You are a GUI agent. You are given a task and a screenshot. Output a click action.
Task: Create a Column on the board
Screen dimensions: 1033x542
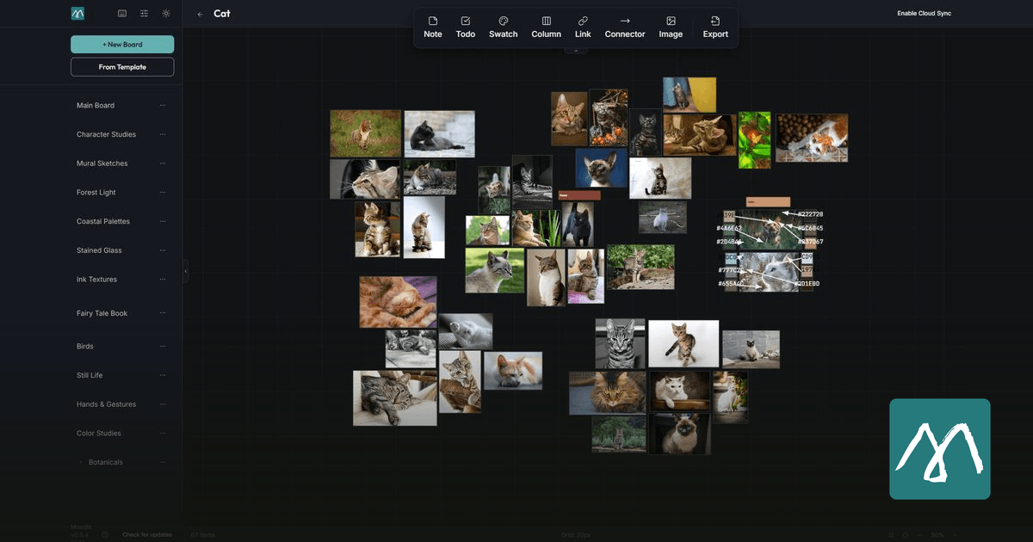(x=547, y=28)
